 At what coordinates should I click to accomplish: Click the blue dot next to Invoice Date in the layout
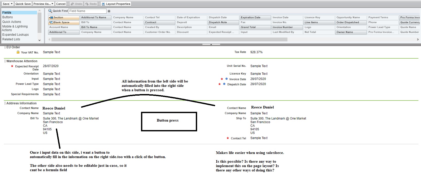point(226,79)
